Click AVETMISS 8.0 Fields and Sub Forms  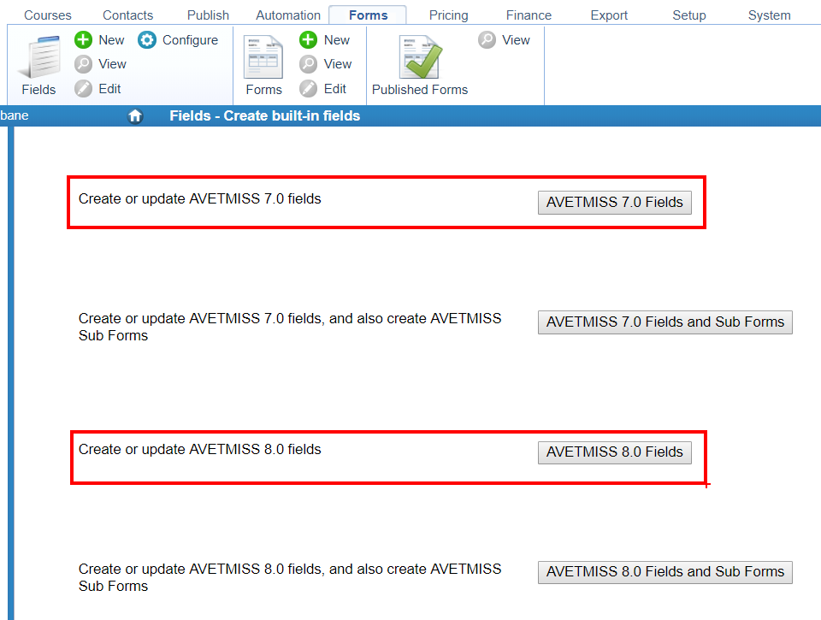664,572
